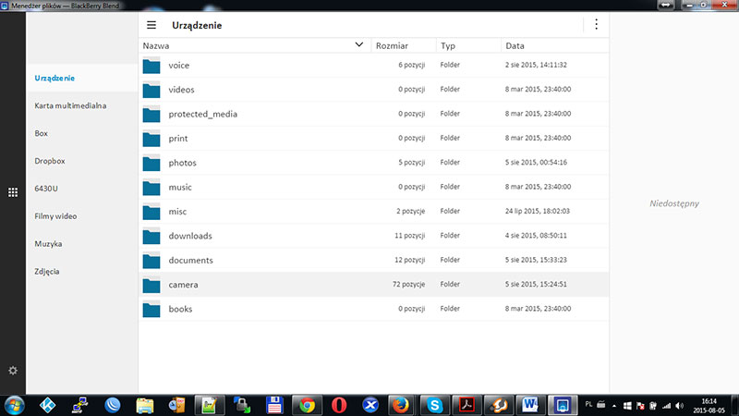This screenshot has width=739, height=416.
Task: Open the file explorer taskbar icon
Action: (145, 405)
